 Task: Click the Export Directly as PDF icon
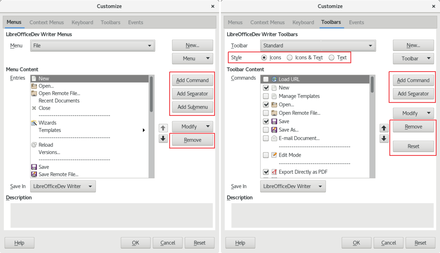274,172
